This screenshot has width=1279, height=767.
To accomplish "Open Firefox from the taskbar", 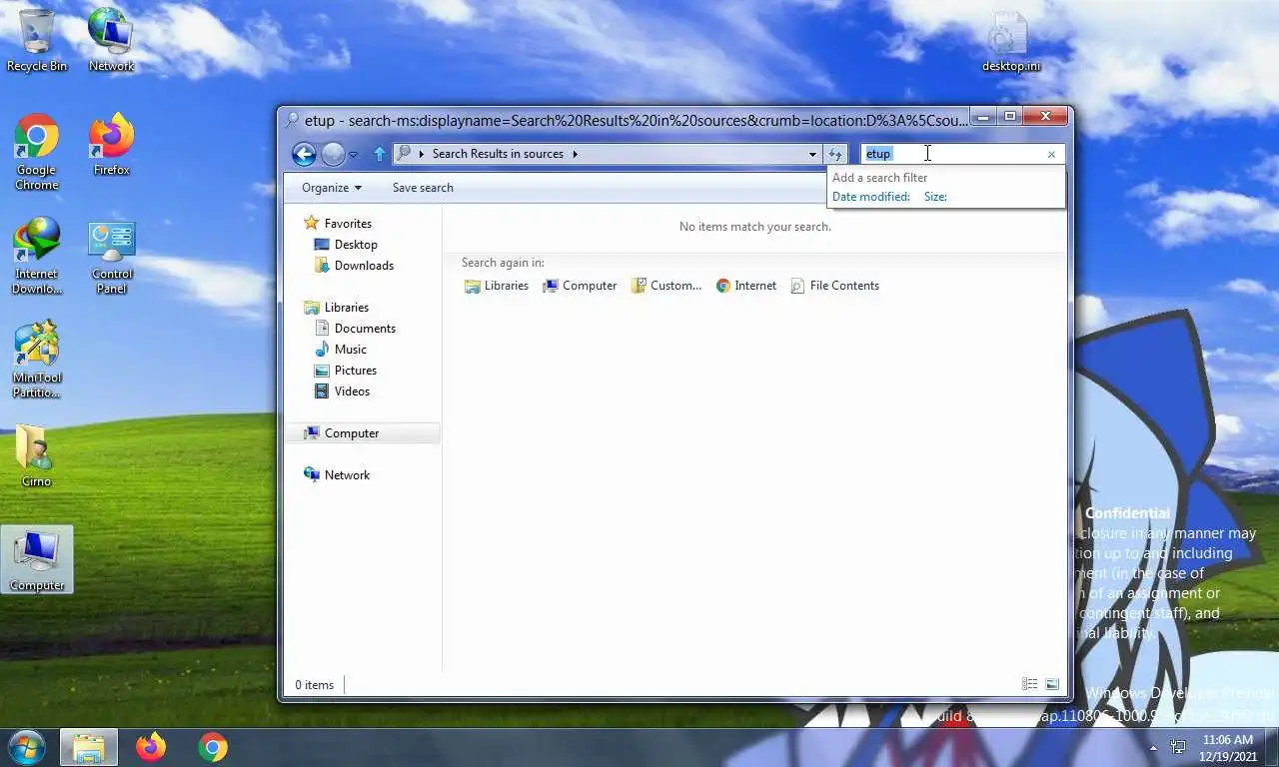I will 151,747.
